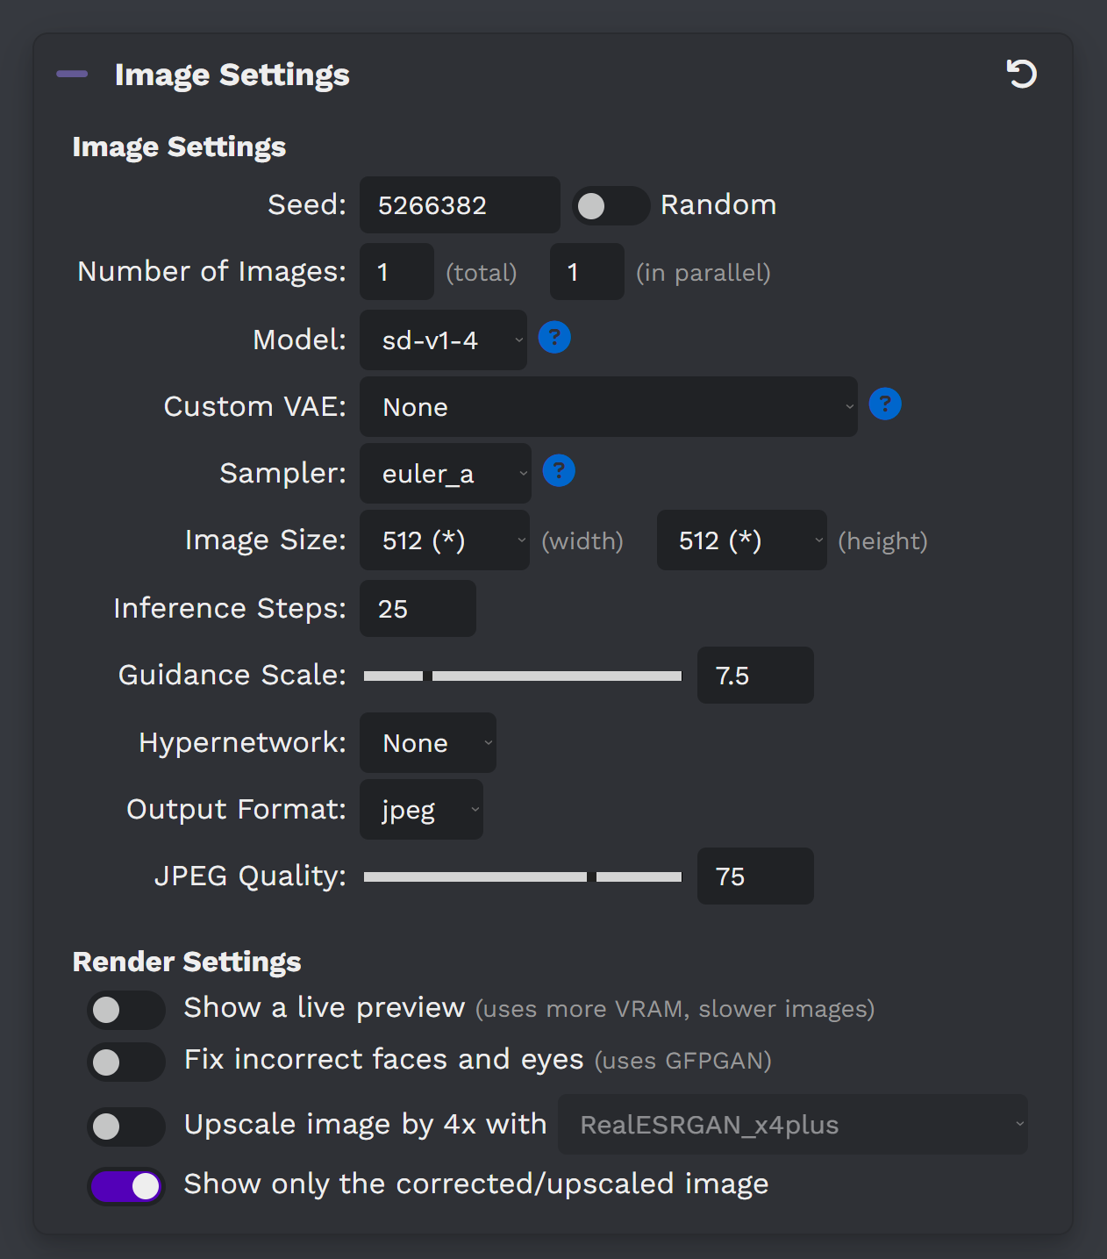This screenshot has width=1107, height=1259.
Task: Collapse the Image Settings panel
Action: [x=72, y=75]
